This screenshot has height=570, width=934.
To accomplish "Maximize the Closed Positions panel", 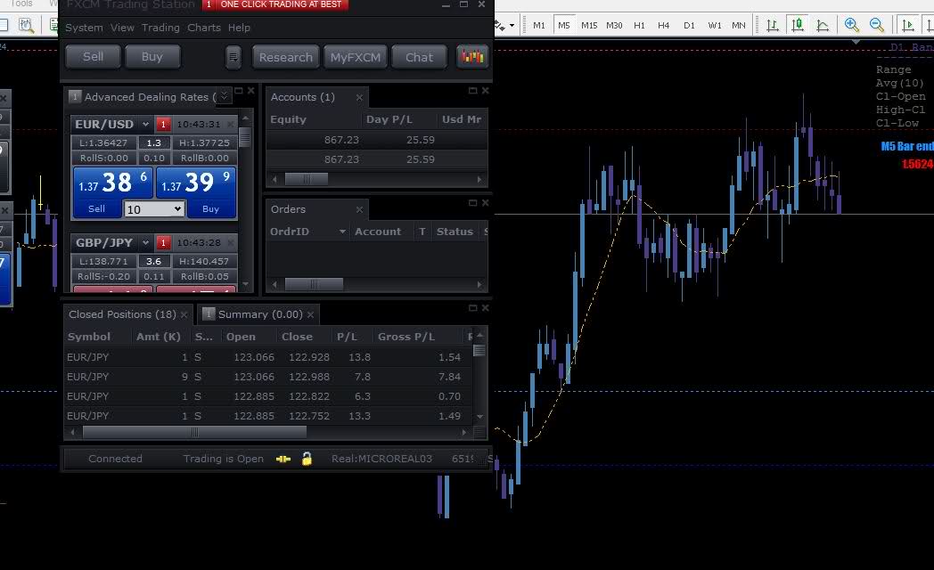I will click(473, 307).
